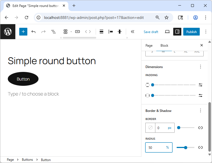Click the radius value input field
212x163 pixels.
[155, 147]
